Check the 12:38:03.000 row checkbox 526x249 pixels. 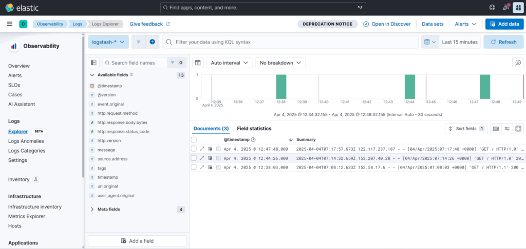pyautogui.click(x=194, y=168)
